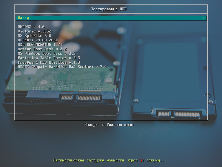
Task: Launch MHDD32 v.4.6
Action: (x=31, y=27)
